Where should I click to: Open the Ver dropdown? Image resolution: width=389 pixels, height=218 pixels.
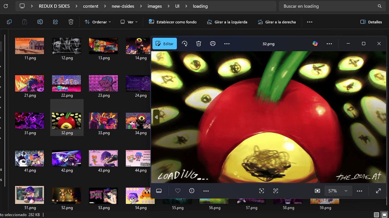coord(129,22)
